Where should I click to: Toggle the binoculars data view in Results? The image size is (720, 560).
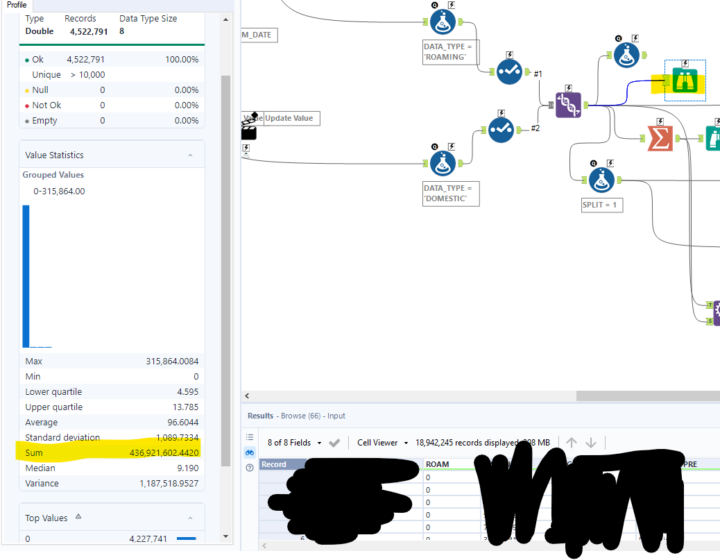(x=250, y=452)
